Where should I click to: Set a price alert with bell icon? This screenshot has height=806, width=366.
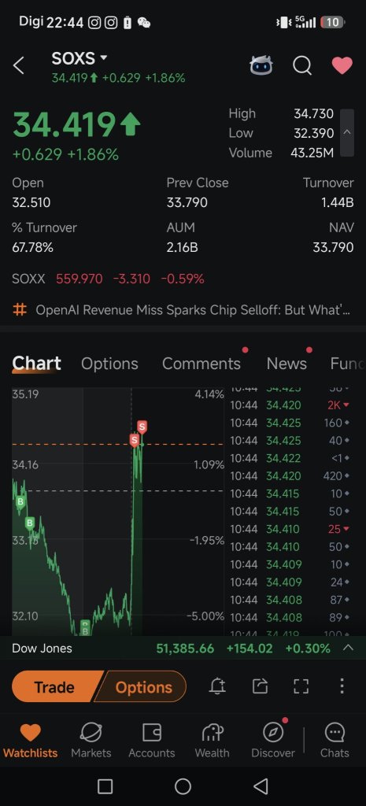(217, 686)
